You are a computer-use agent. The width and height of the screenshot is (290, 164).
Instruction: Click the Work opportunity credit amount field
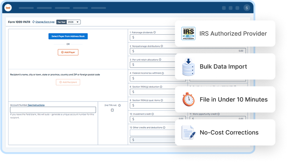[x=217, y=118]
